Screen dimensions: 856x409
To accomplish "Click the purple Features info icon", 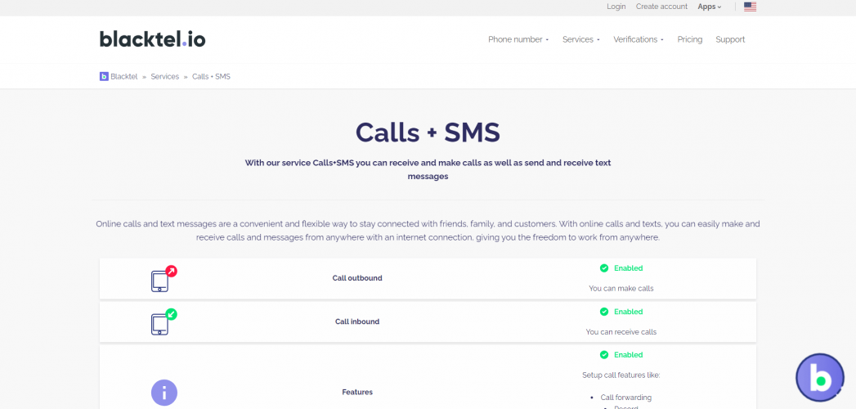I will click(164, 393).
